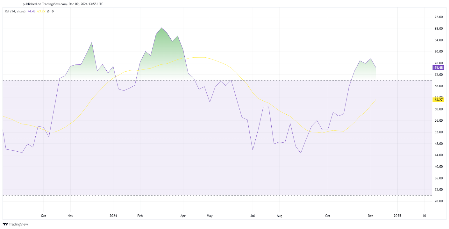Click the 2024 label on time axis
The width and height of the screenshot is (449, 229).
point(113,216)
